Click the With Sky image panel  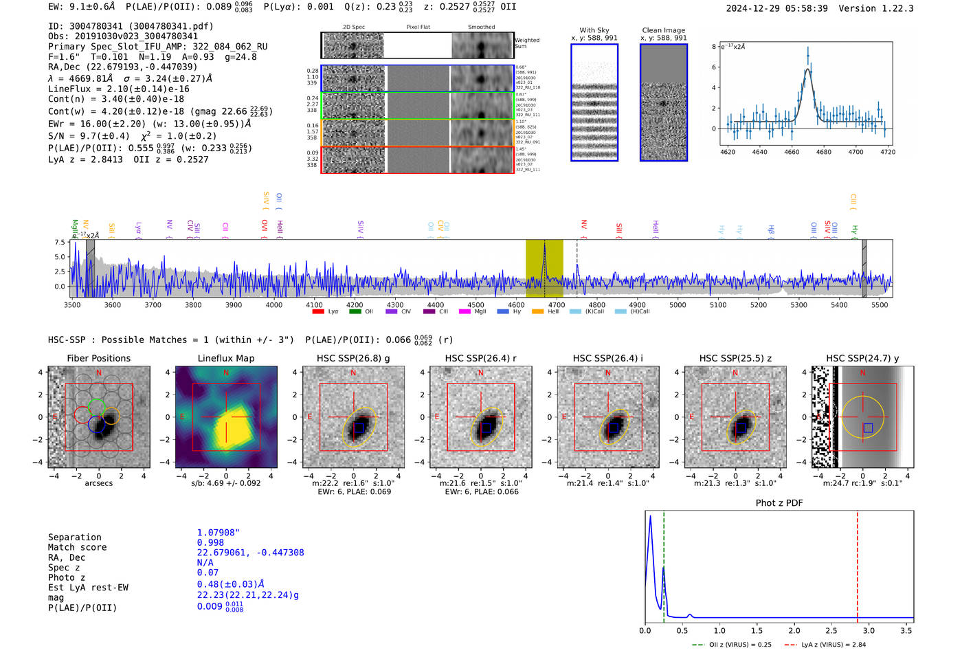coord(594,102)
